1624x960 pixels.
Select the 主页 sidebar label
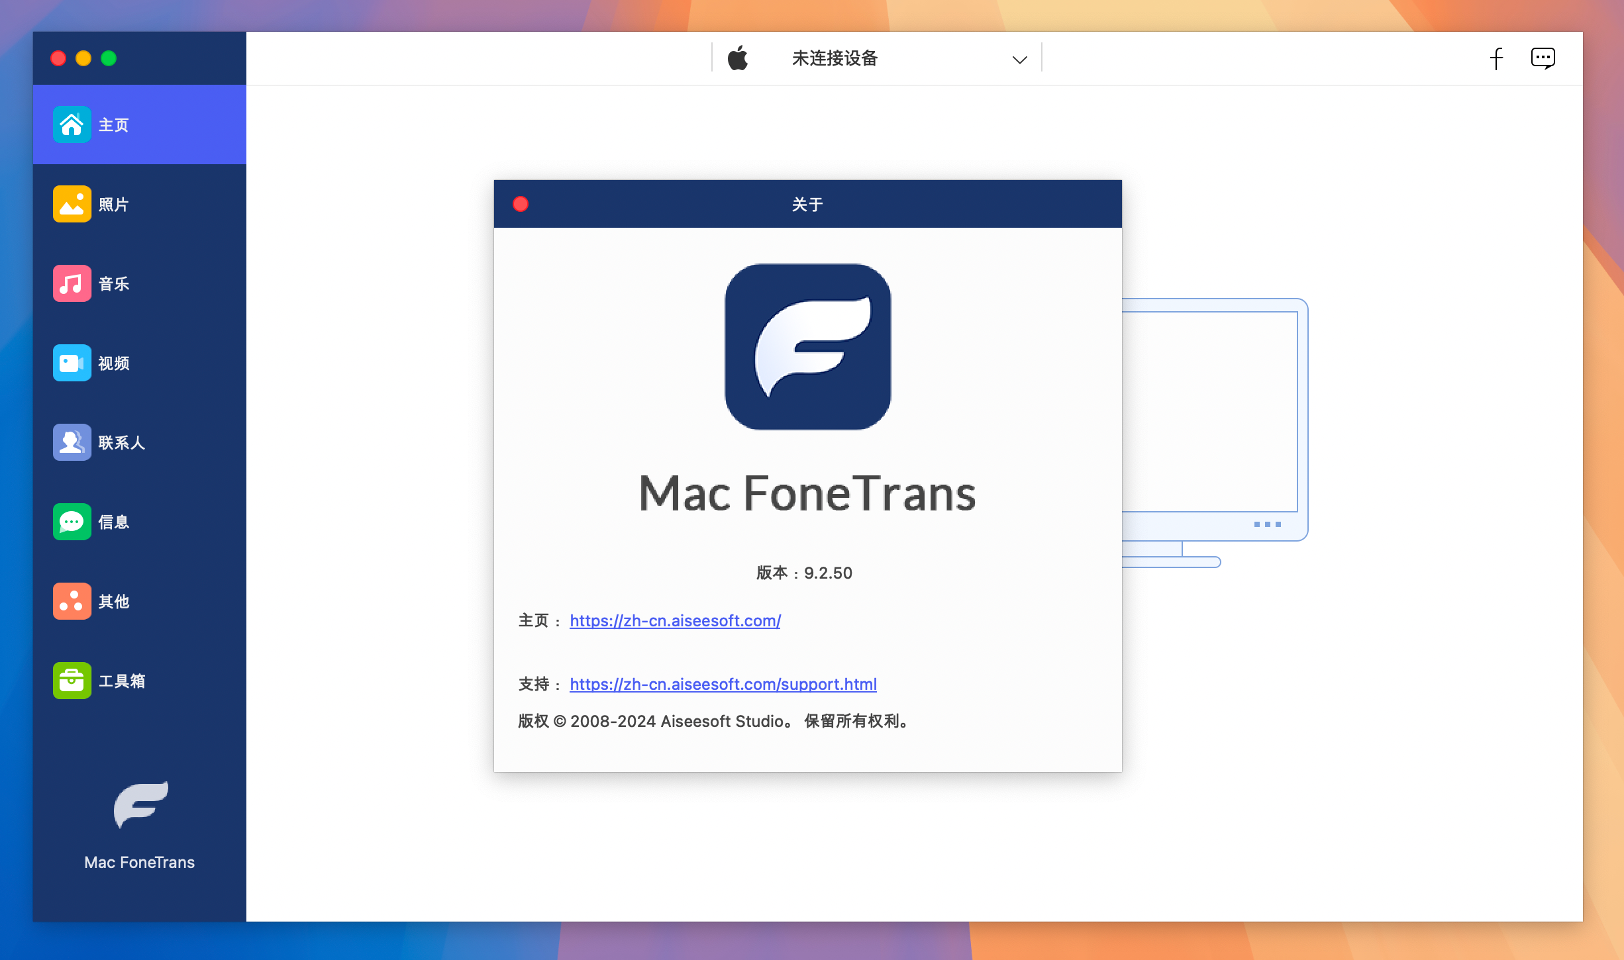113,125
